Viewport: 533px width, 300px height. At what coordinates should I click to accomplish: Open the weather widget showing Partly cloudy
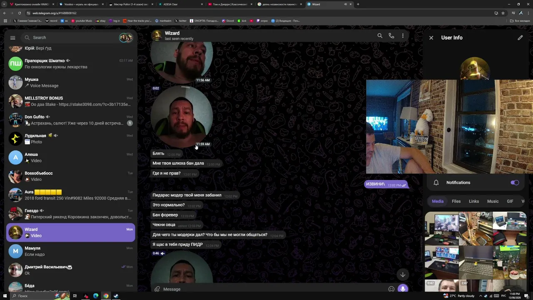[x=459, y=296]
